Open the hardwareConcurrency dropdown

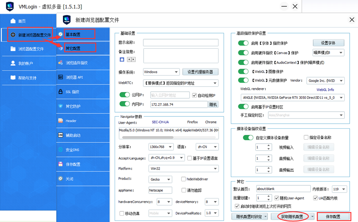(164, 202)
